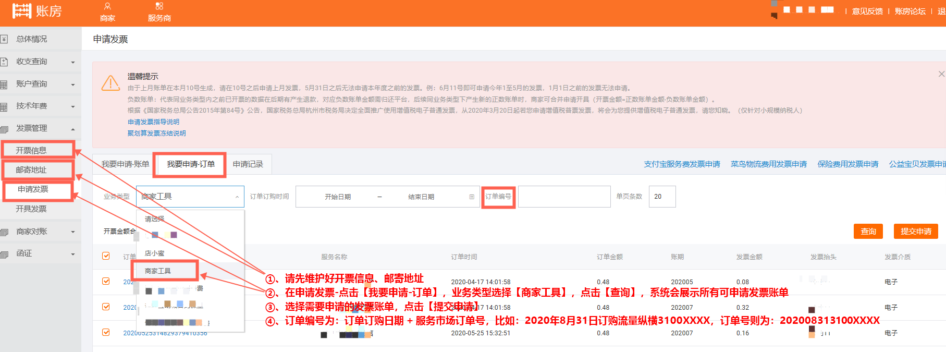Click the 函证 sidebar icon
Screen dimensions: 946x352
point(4,254)
